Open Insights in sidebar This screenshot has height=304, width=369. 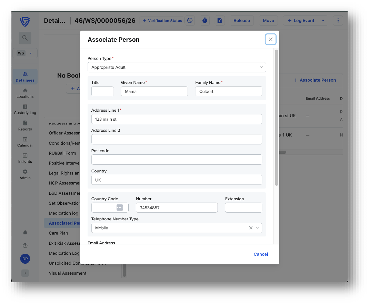pos(25,158)
